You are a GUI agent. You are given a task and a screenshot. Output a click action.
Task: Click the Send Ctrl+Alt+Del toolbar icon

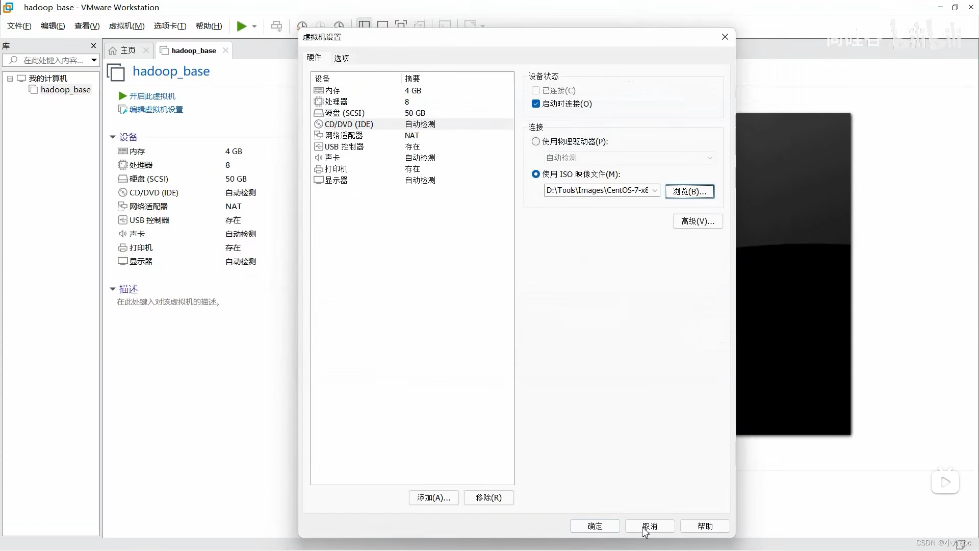[276, 26]
